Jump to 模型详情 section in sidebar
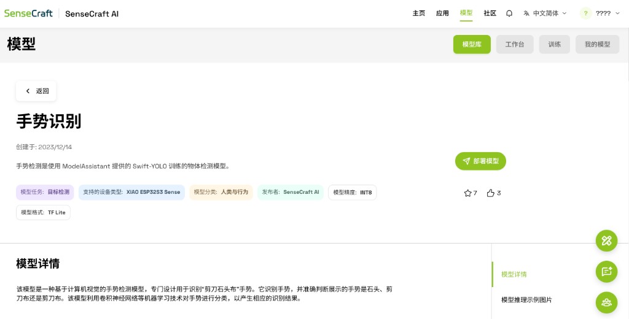Viewport: 629px width, 319px height. (514, 274)
